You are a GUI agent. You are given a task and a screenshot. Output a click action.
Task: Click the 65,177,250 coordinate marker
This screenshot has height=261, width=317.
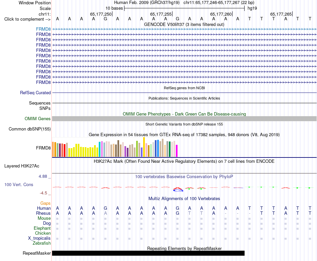tap(101, 14)
